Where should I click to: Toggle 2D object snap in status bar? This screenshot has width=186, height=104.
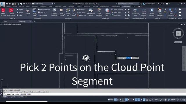point(139,100)
